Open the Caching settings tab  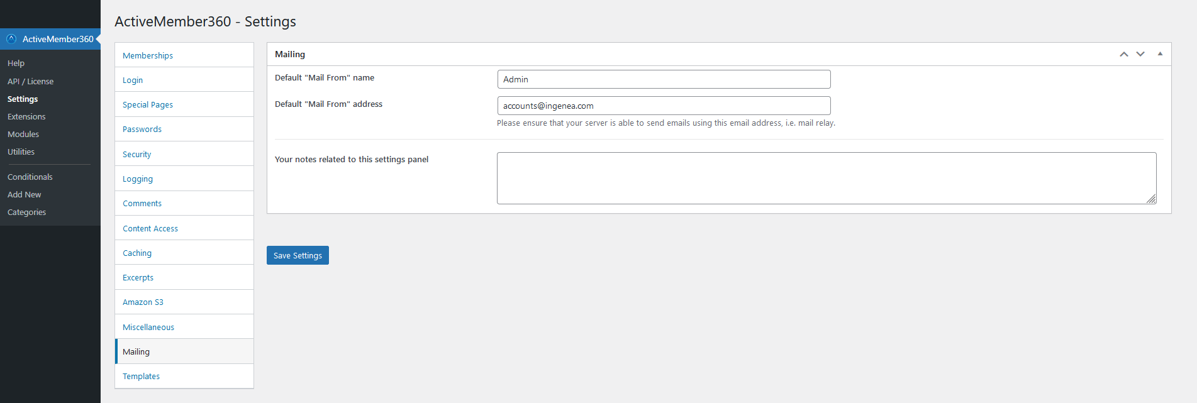(x=184, y=253)
